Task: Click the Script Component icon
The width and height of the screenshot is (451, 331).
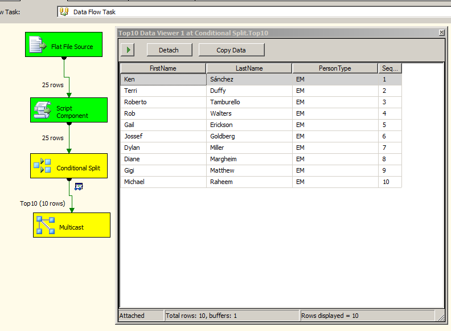Action: click(43, 109)
